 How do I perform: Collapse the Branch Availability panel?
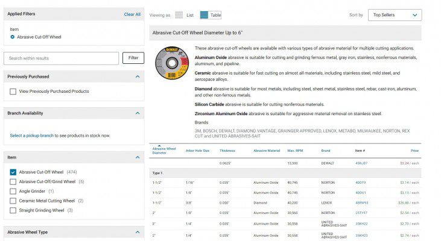(137, 113)
